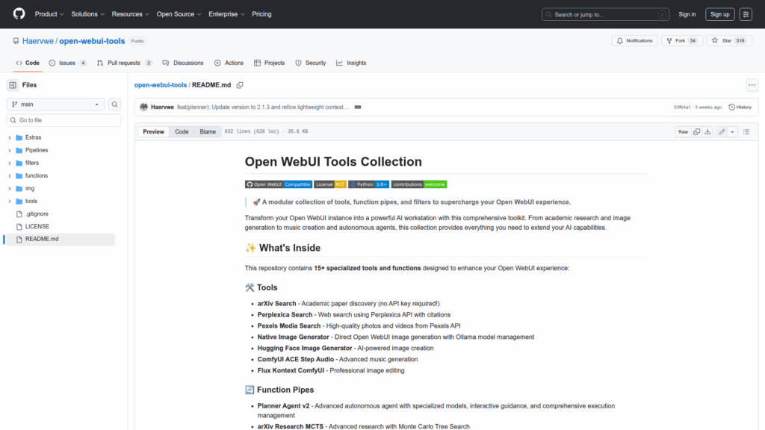Image resolution: width=765 pixels, height=430 pixels.
Task: Open the Pull requests tab
Action: pyautogui.click(x=125, y=63)
